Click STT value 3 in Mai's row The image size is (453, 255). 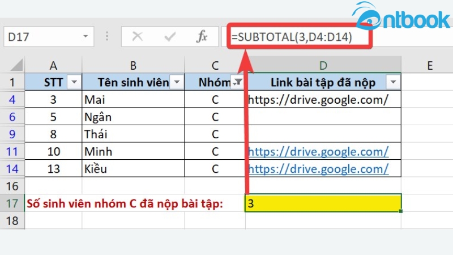click(x=53, y=100)
